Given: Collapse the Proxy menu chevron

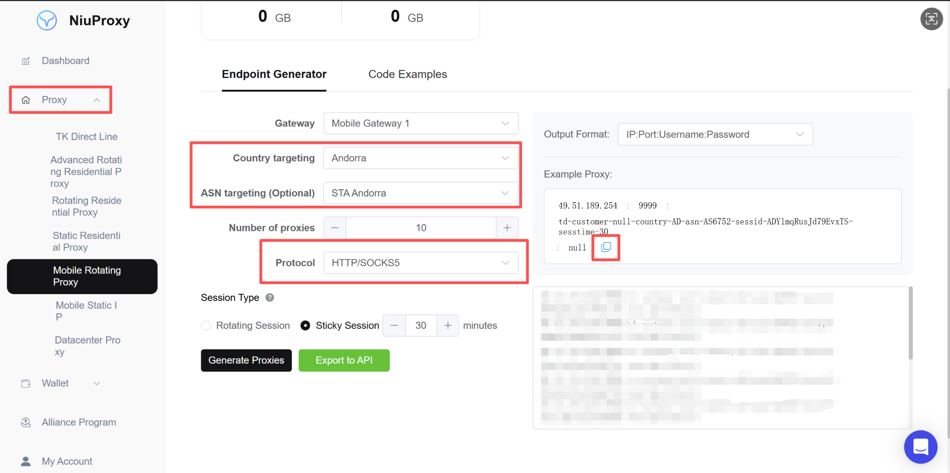Looking at the screenshot, I should (97, 100).
